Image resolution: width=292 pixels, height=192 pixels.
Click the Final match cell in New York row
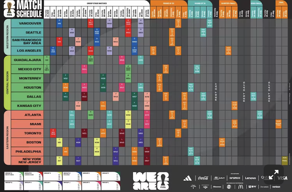[285, 160]
